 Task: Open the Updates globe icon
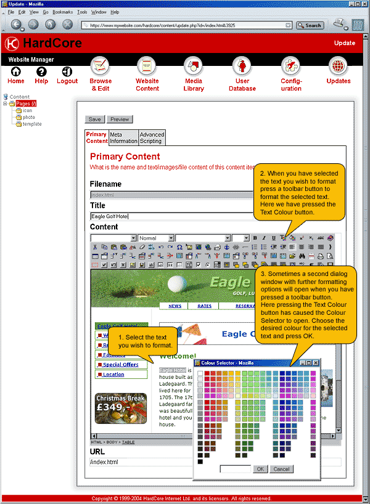tap(338, 66)
